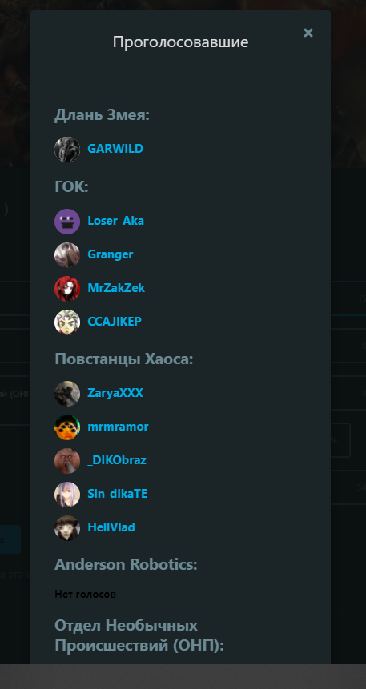This screenshot has height=689, width=366.
Task: Click Sin_dikaTE's anime avatar
Action: [67, 495]
